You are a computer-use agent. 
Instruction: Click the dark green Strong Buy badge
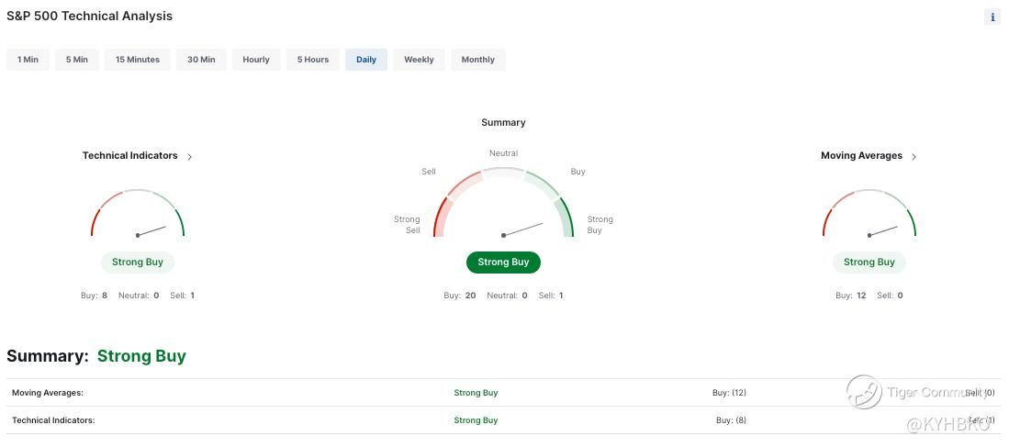(x=503, y=263)
